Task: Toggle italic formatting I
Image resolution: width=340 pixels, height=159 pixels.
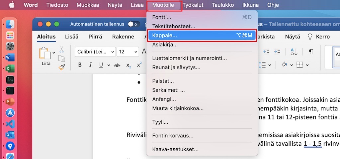Action: click(91, 65)
